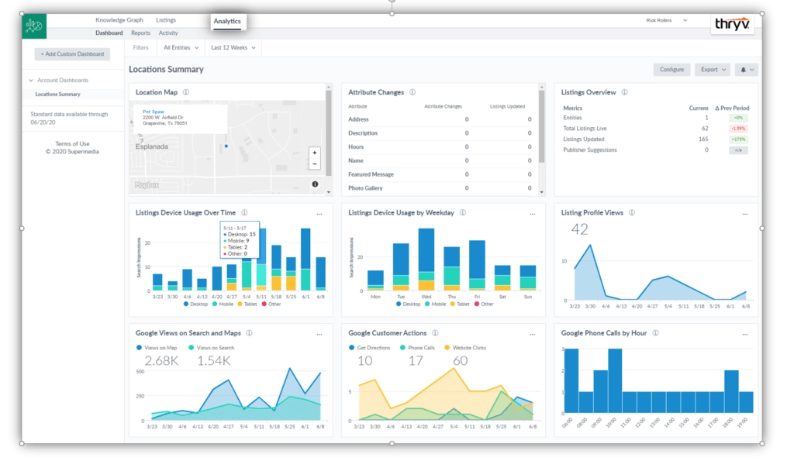Open the Terms of Use link

point(72,144)
